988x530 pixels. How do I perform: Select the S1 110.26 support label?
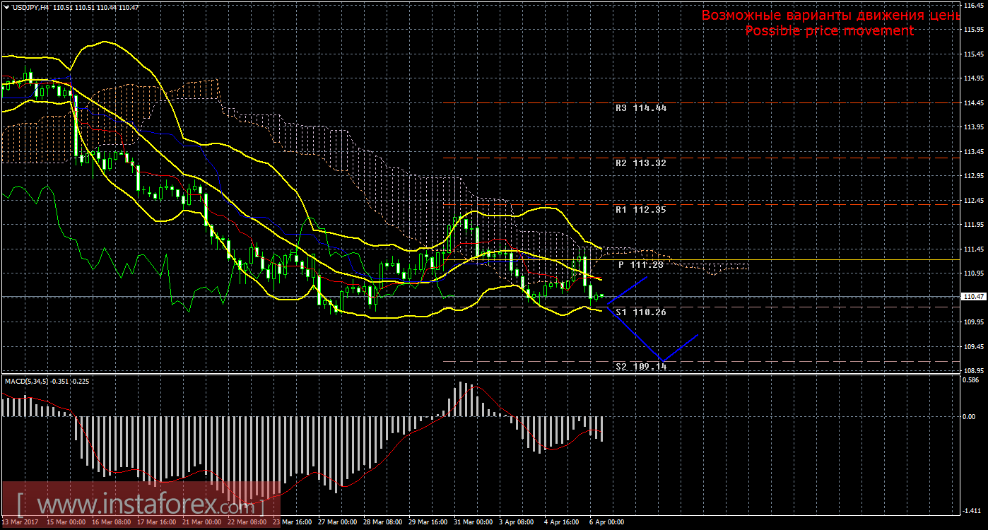click(x=640, y=312)
